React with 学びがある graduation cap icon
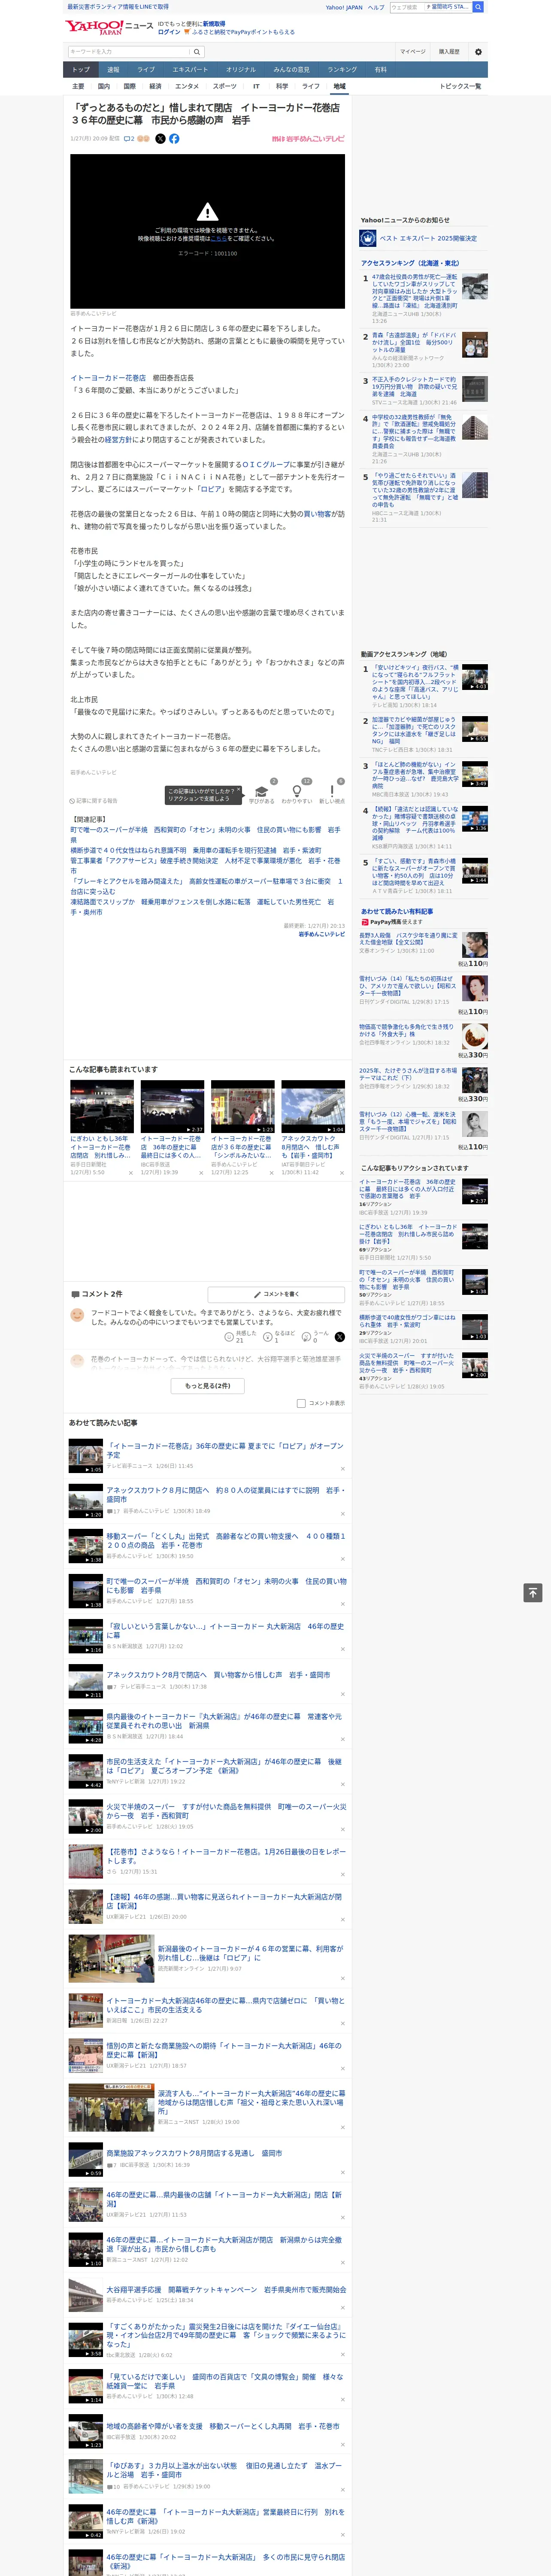The image size is (551, 2576). pyautogui.click(x=262, y=791)
